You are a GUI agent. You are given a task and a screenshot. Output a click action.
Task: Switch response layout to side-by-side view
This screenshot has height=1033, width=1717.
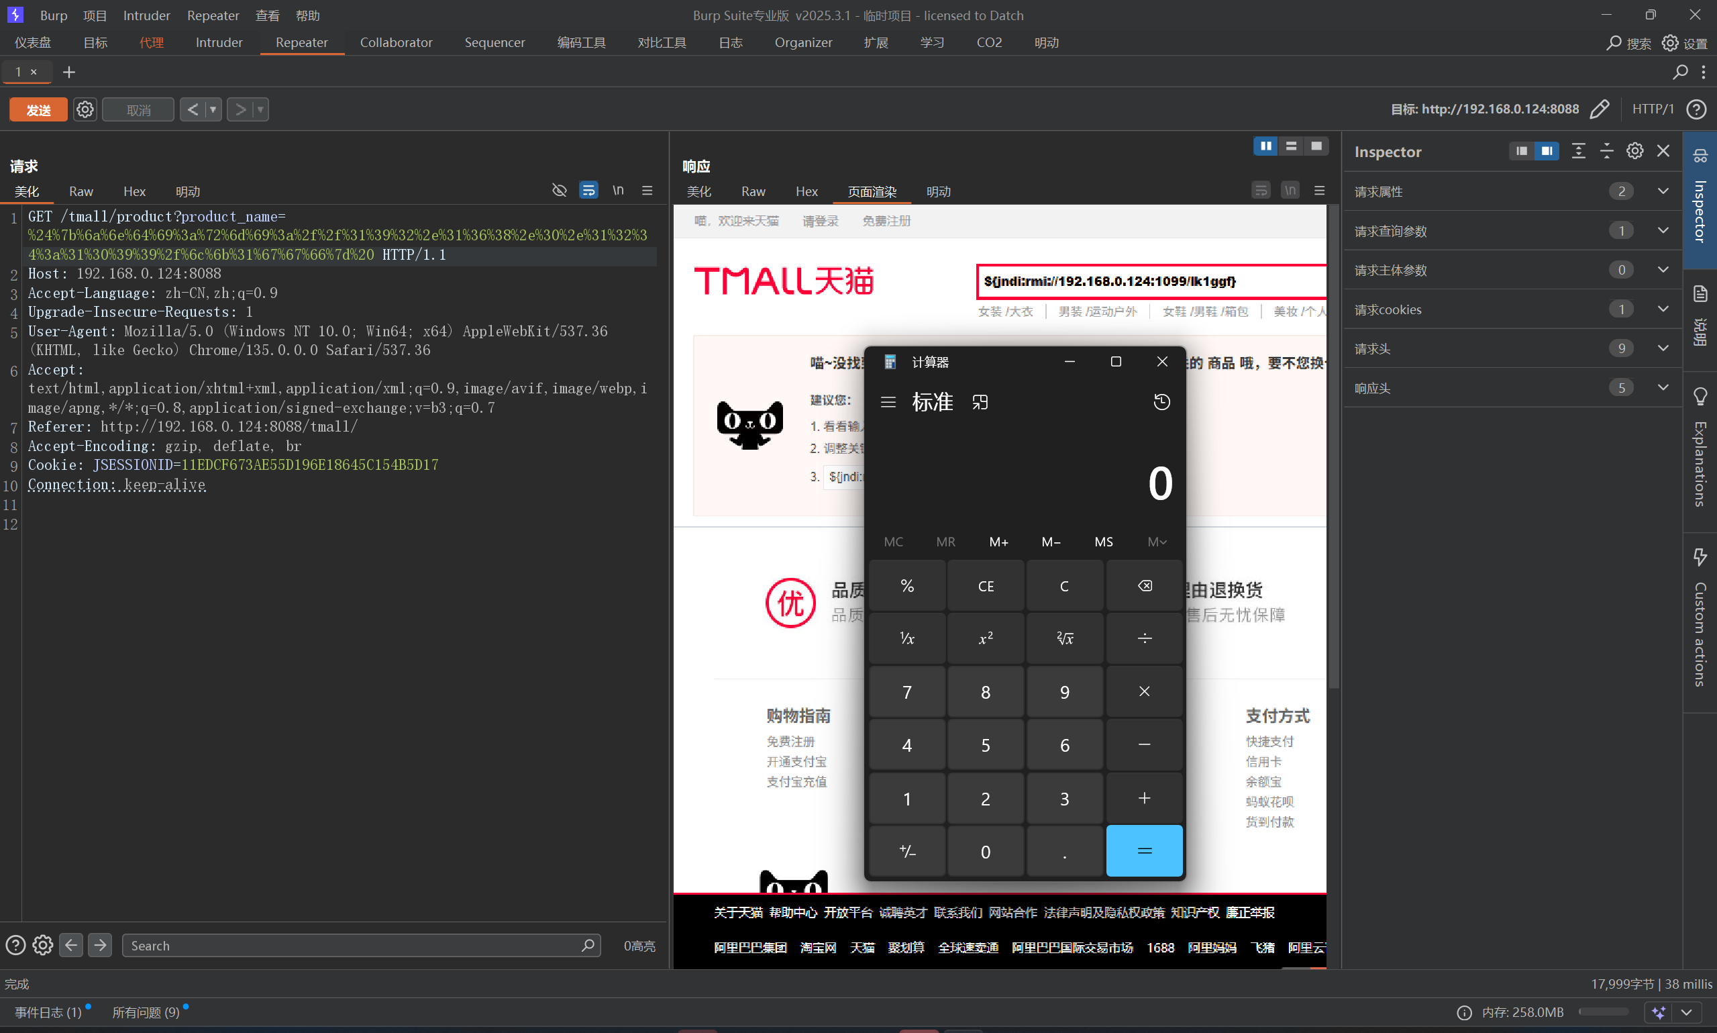click(1265, 146)
